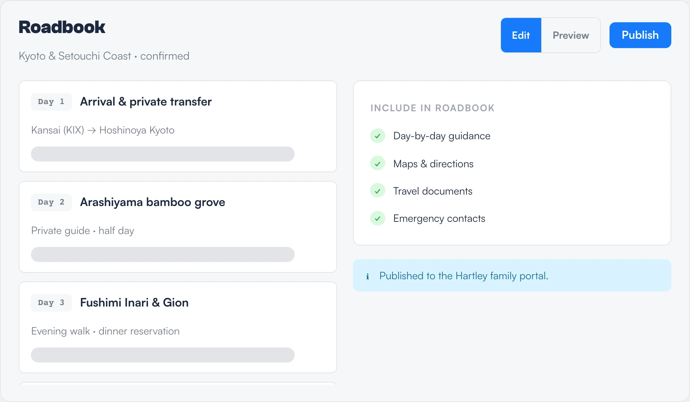The width and height of the screenshot is (690, 402).
Task: Select the Day 2 badge
Action: [51, 202]
